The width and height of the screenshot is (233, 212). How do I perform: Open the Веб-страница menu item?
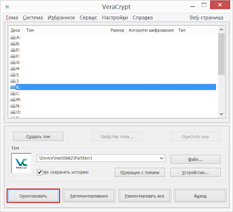pos(206,17)
